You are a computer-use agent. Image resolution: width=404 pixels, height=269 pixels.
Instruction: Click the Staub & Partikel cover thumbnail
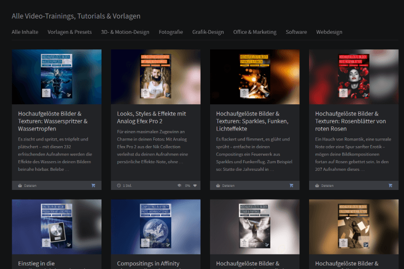point(255,227)
